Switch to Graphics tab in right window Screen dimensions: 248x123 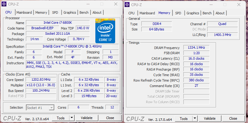pos(193,13)
